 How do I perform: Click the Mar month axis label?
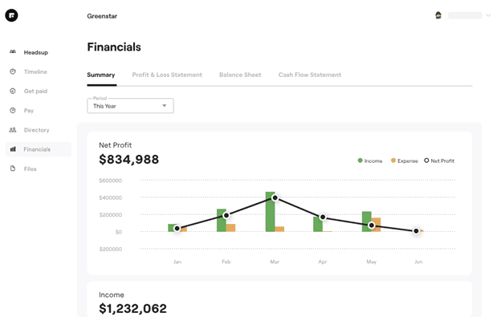pyautogui.click(x=275, y=262)
